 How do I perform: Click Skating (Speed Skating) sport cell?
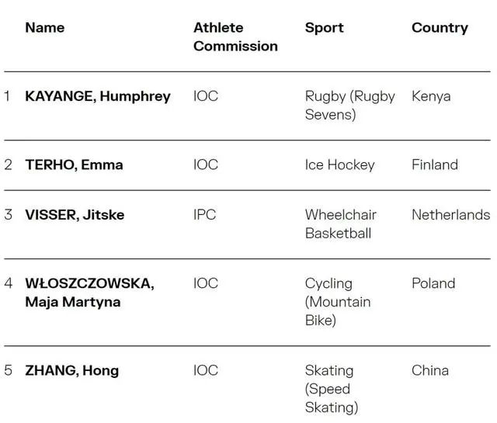pos(332,389)
